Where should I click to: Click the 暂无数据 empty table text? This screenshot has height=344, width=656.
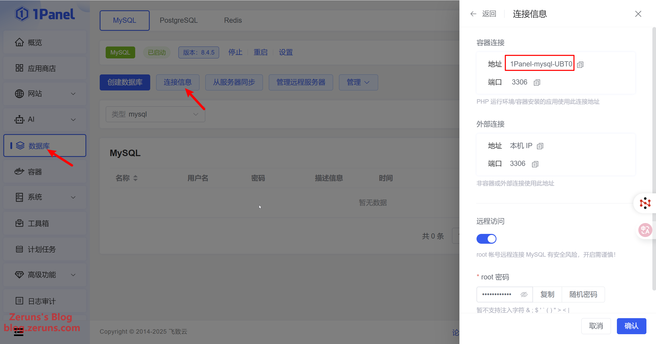(373, 203)
